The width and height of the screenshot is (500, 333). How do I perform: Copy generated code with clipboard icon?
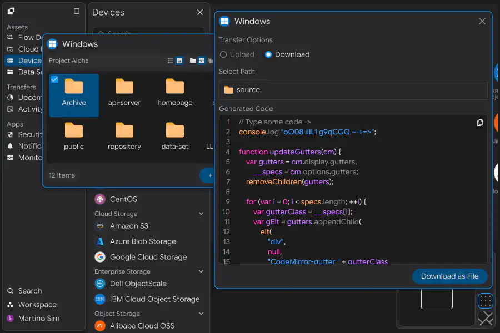coord(479,123)
